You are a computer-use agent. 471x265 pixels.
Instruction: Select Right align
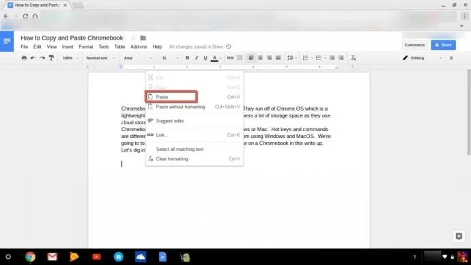click(x=269, y=57)
